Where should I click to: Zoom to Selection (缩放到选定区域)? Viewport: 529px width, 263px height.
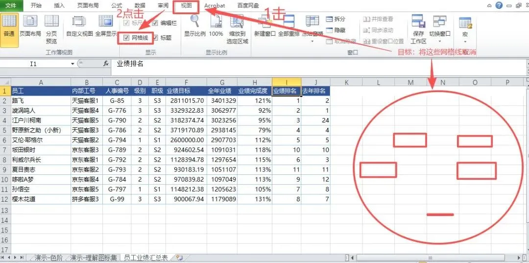coord(237,30)
